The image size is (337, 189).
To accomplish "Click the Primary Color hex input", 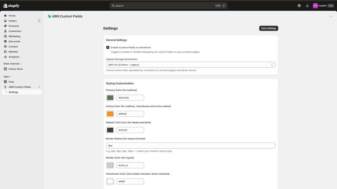I will (x=130, y=98).
